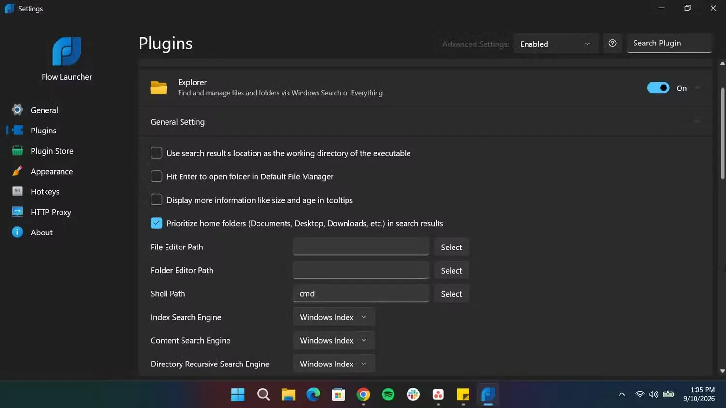Check 'Hit Enter to open folder' option
Viewport: 726px width, 408px height.
156,176
